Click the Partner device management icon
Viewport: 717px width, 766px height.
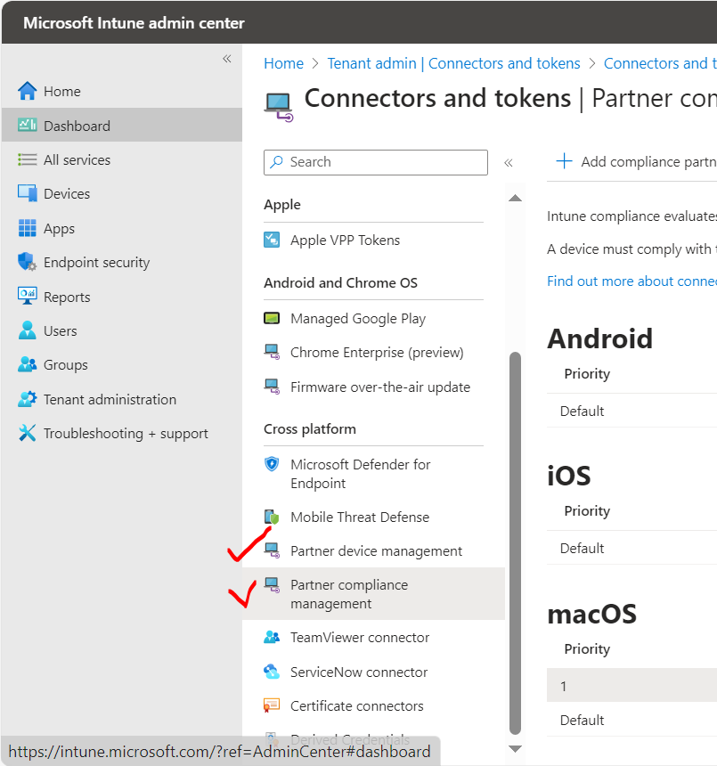(x=272, y=550)
